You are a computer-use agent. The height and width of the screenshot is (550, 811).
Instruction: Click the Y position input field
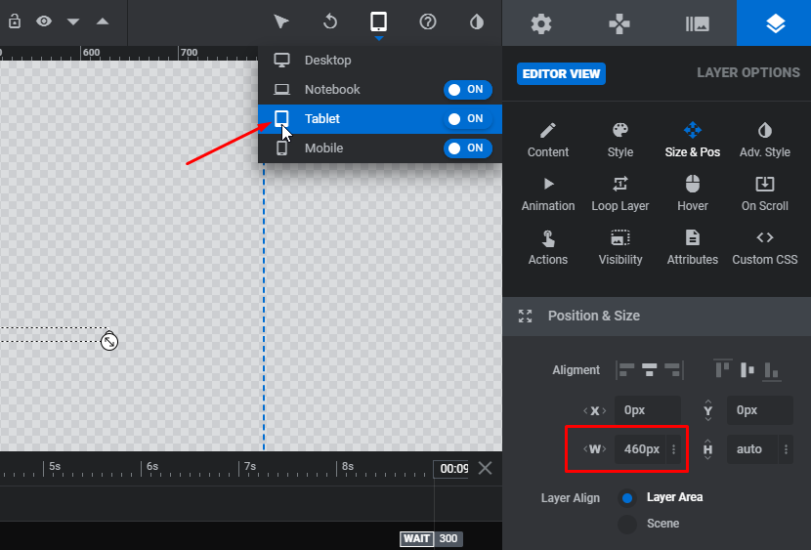pos(760,410)
